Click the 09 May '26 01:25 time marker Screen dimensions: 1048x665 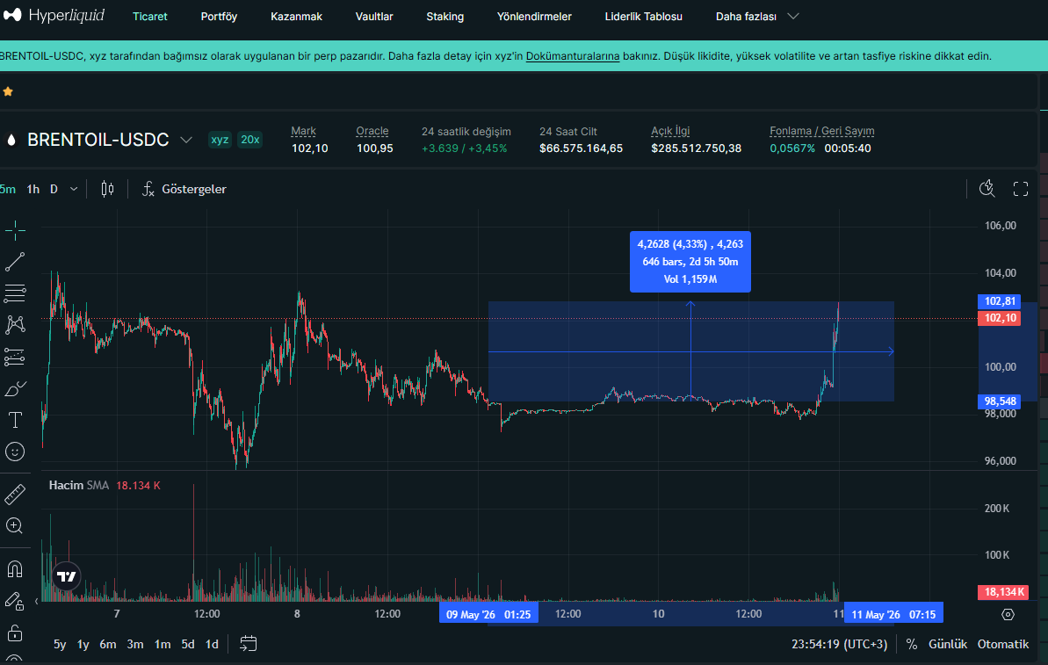(x=488, y=614)
